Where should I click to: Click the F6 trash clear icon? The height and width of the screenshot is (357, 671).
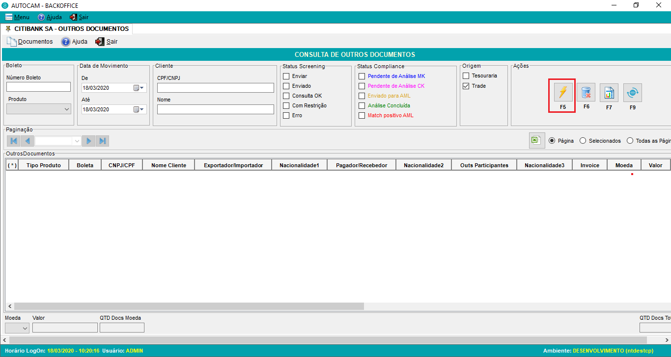(x=586, y=93)
